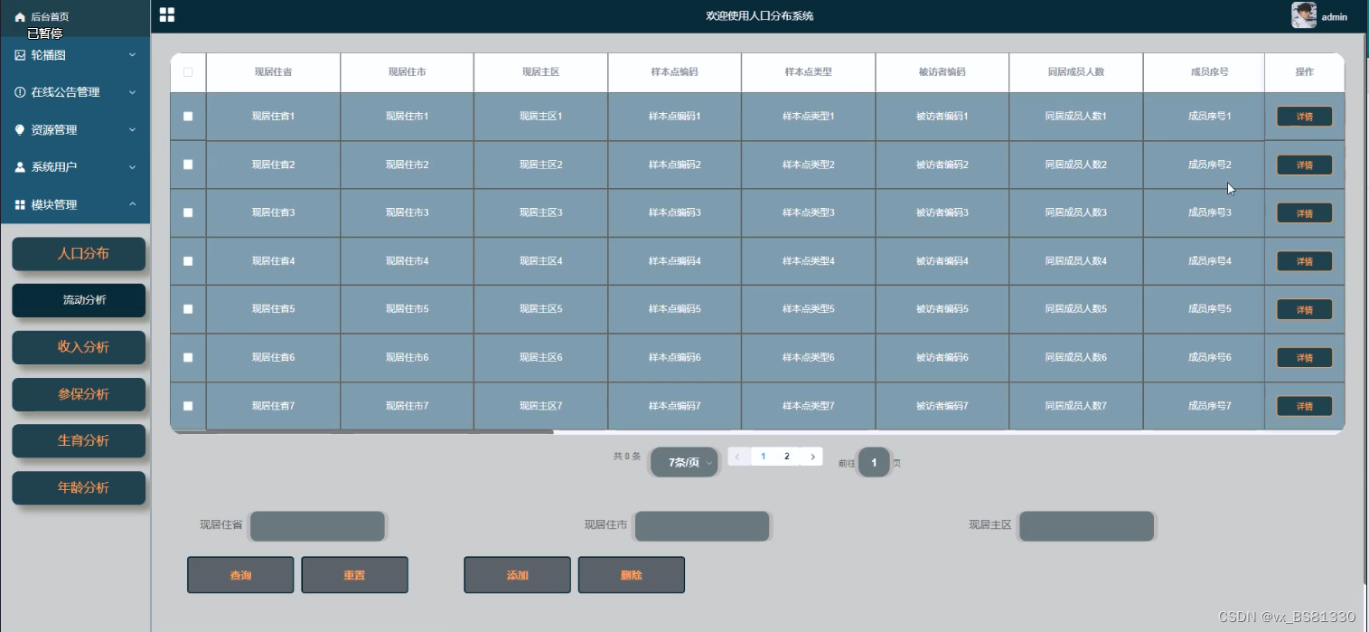Open the 收入分析 module

point(79,347)
